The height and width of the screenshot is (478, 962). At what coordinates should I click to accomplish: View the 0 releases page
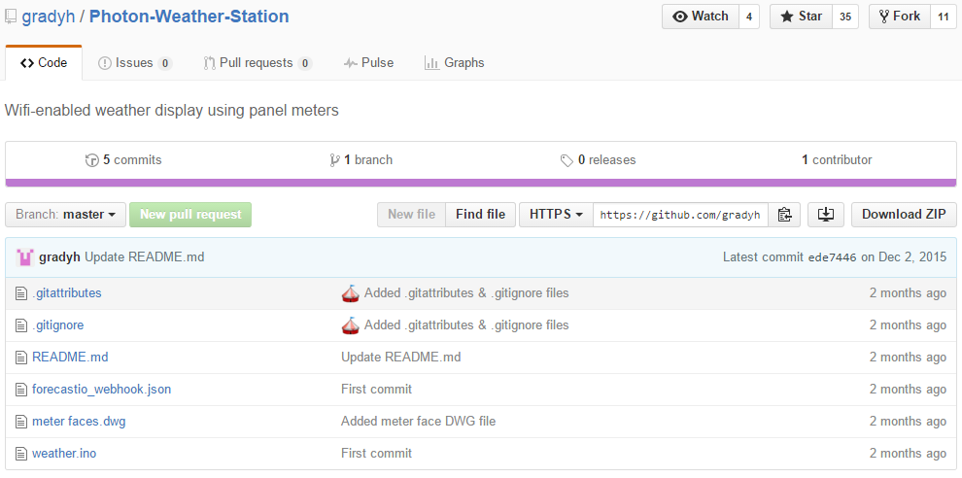[599, 160]
